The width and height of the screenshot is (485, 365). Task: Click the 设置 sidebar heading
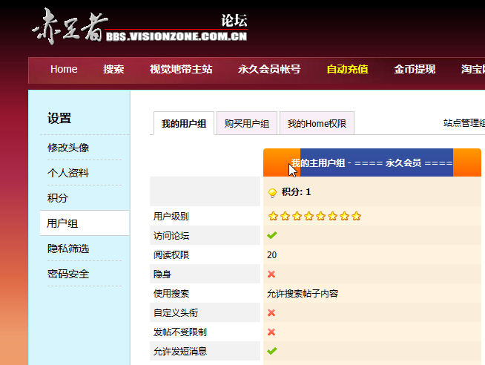[59, 118]
